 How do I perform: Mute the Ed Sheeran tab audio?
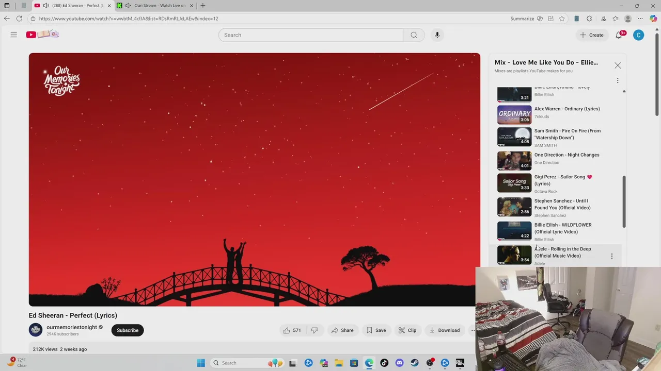[x=46, y=6]
